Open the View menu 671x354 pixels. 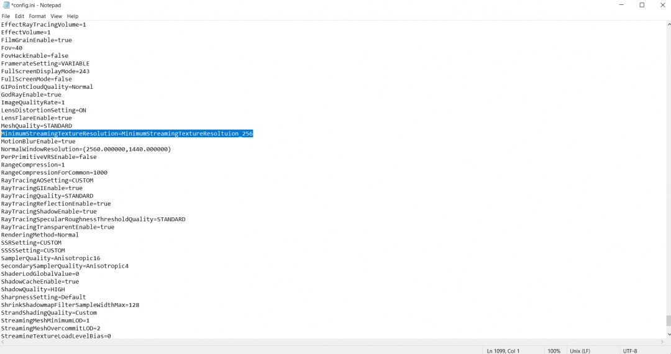pos(56,16)
